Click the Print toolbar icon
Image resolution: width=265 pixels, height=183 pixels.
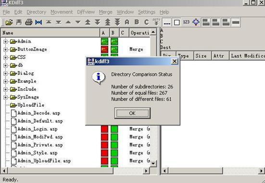click(x=29, y=22)
